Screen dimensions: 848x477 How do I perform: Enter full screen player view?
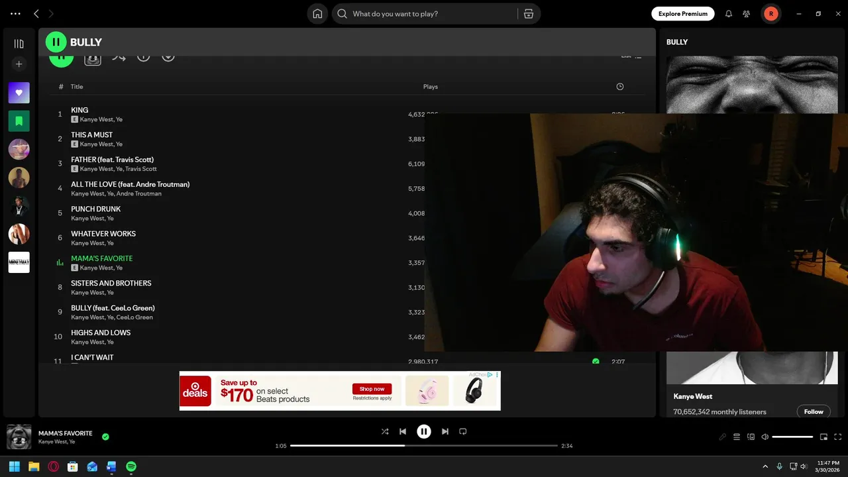point(838,437)
